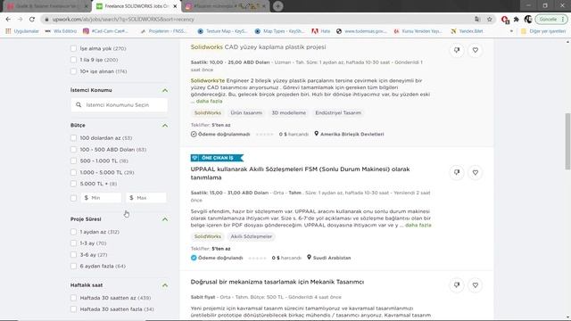Go back to the previous page
This screenshot has height=321, width=571.
click(x=8, y=20)
